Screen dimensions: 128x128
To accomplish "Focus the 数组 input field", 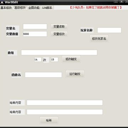I will click(59, 53).
